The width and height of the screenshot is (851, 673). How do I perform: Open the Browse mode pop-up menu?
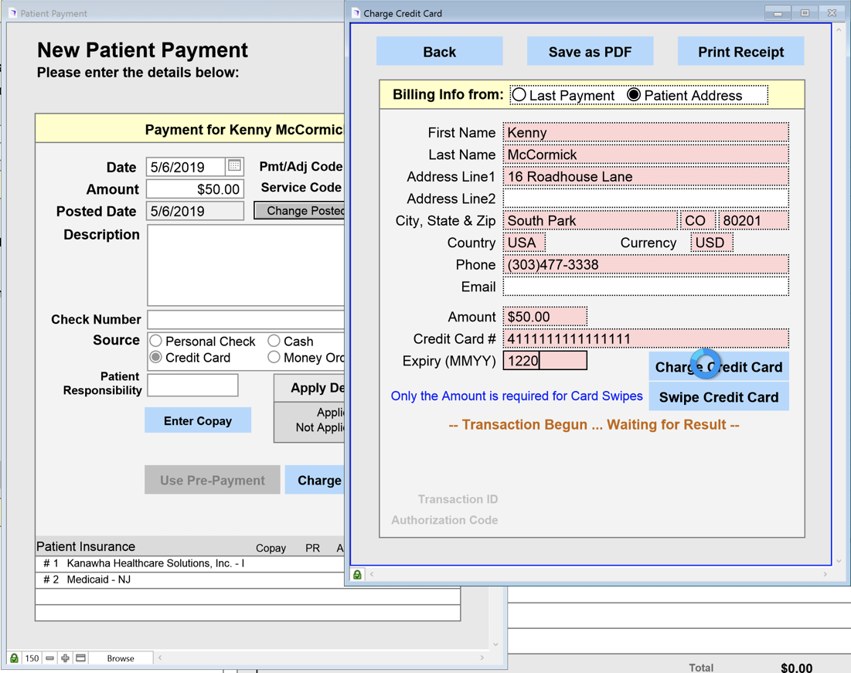pyautogui.click(x=121, y=658)
